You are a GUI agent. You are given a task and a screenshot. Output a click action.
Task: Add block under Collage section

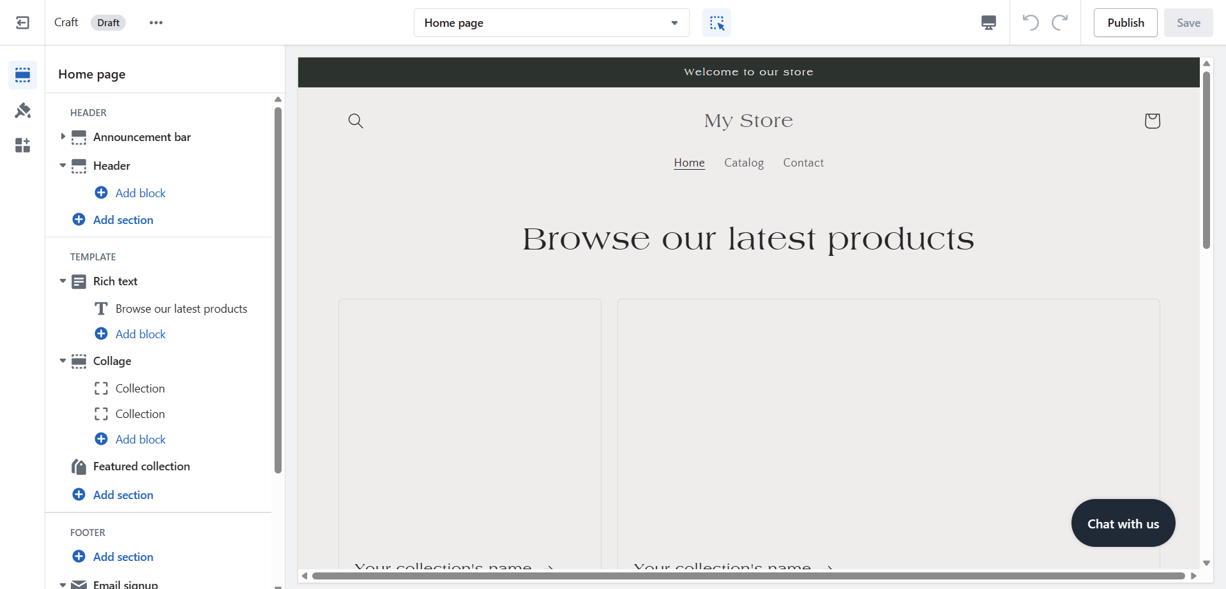pos(140,439)
